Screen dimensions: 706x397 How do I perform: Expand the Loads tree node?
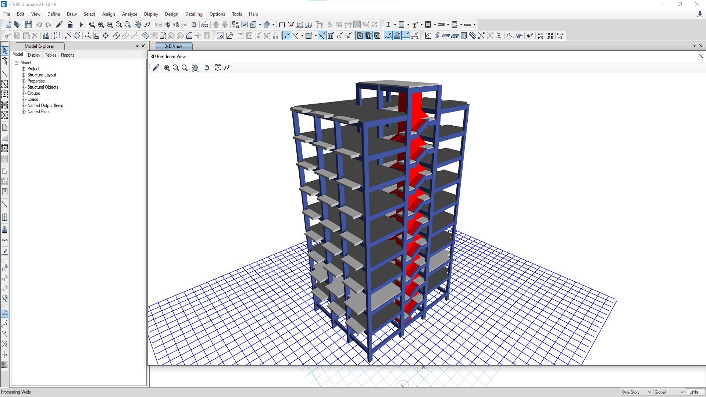24,100
